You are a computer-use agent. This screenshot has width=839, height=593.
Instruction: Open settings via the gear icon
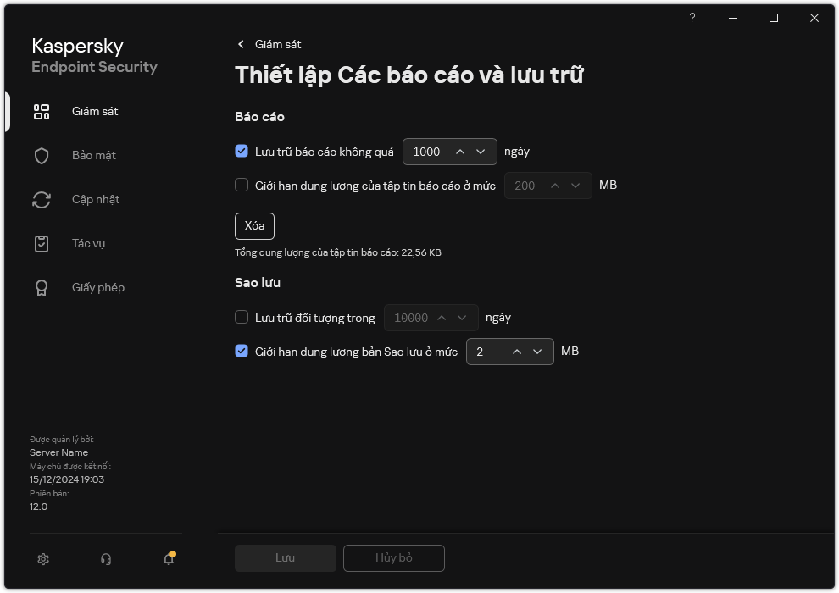(43, 559)
